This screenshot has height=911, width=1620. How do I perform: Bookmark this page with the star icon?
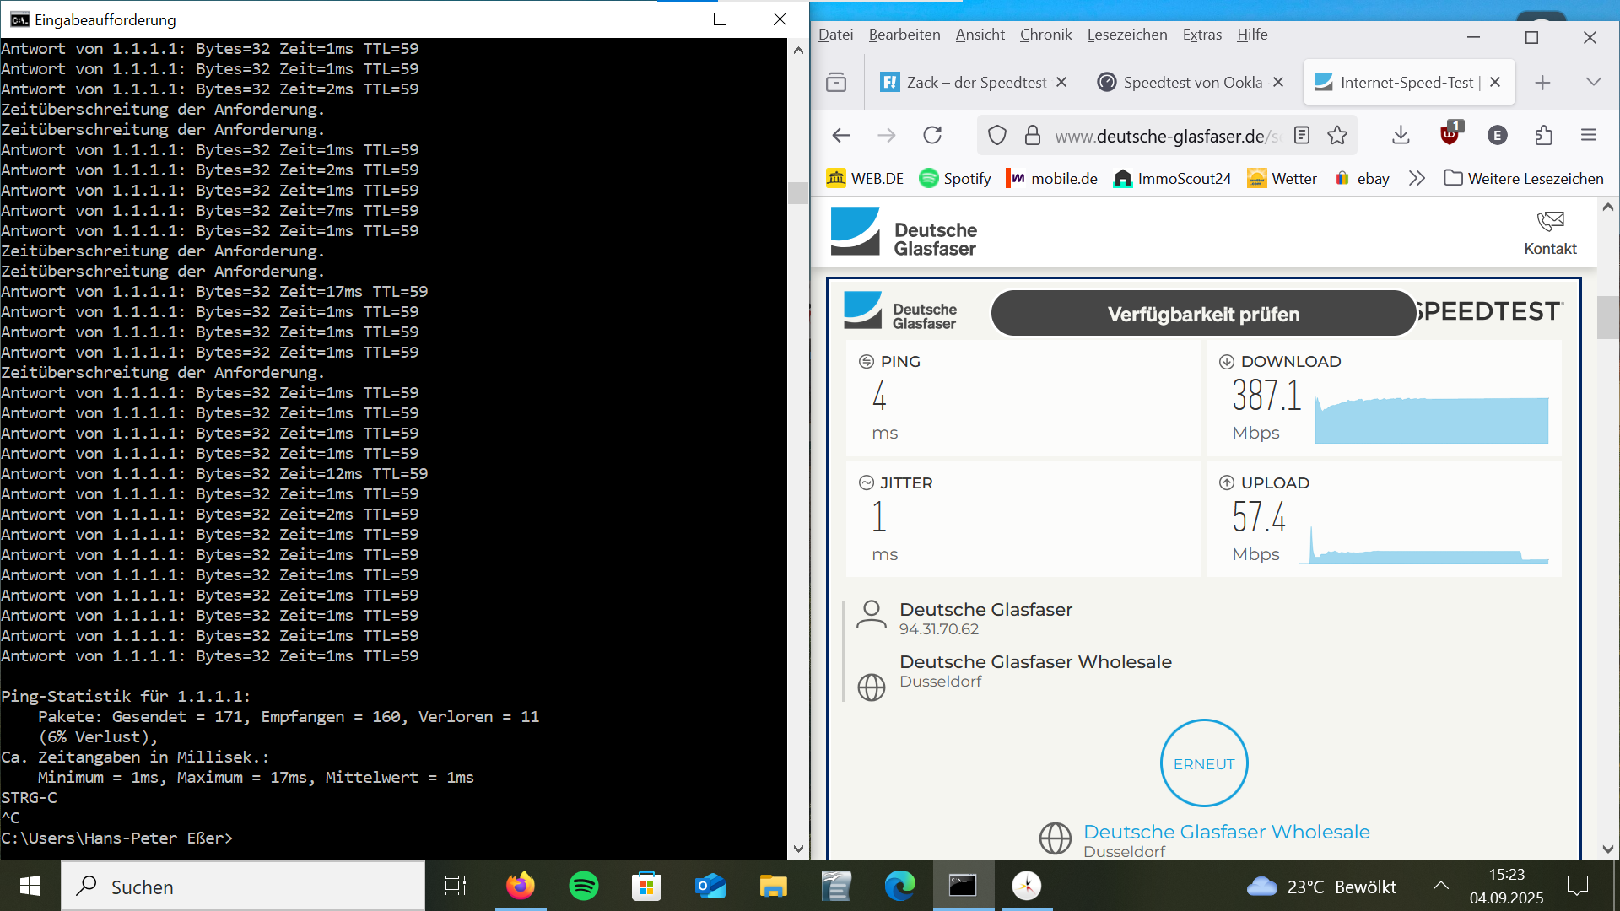tap(1337, 135)
